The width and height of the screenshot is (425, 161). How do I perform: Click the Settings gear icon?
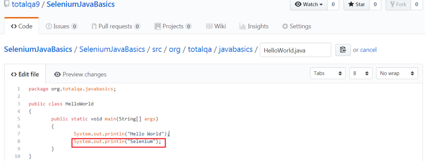tap(285, 26)
